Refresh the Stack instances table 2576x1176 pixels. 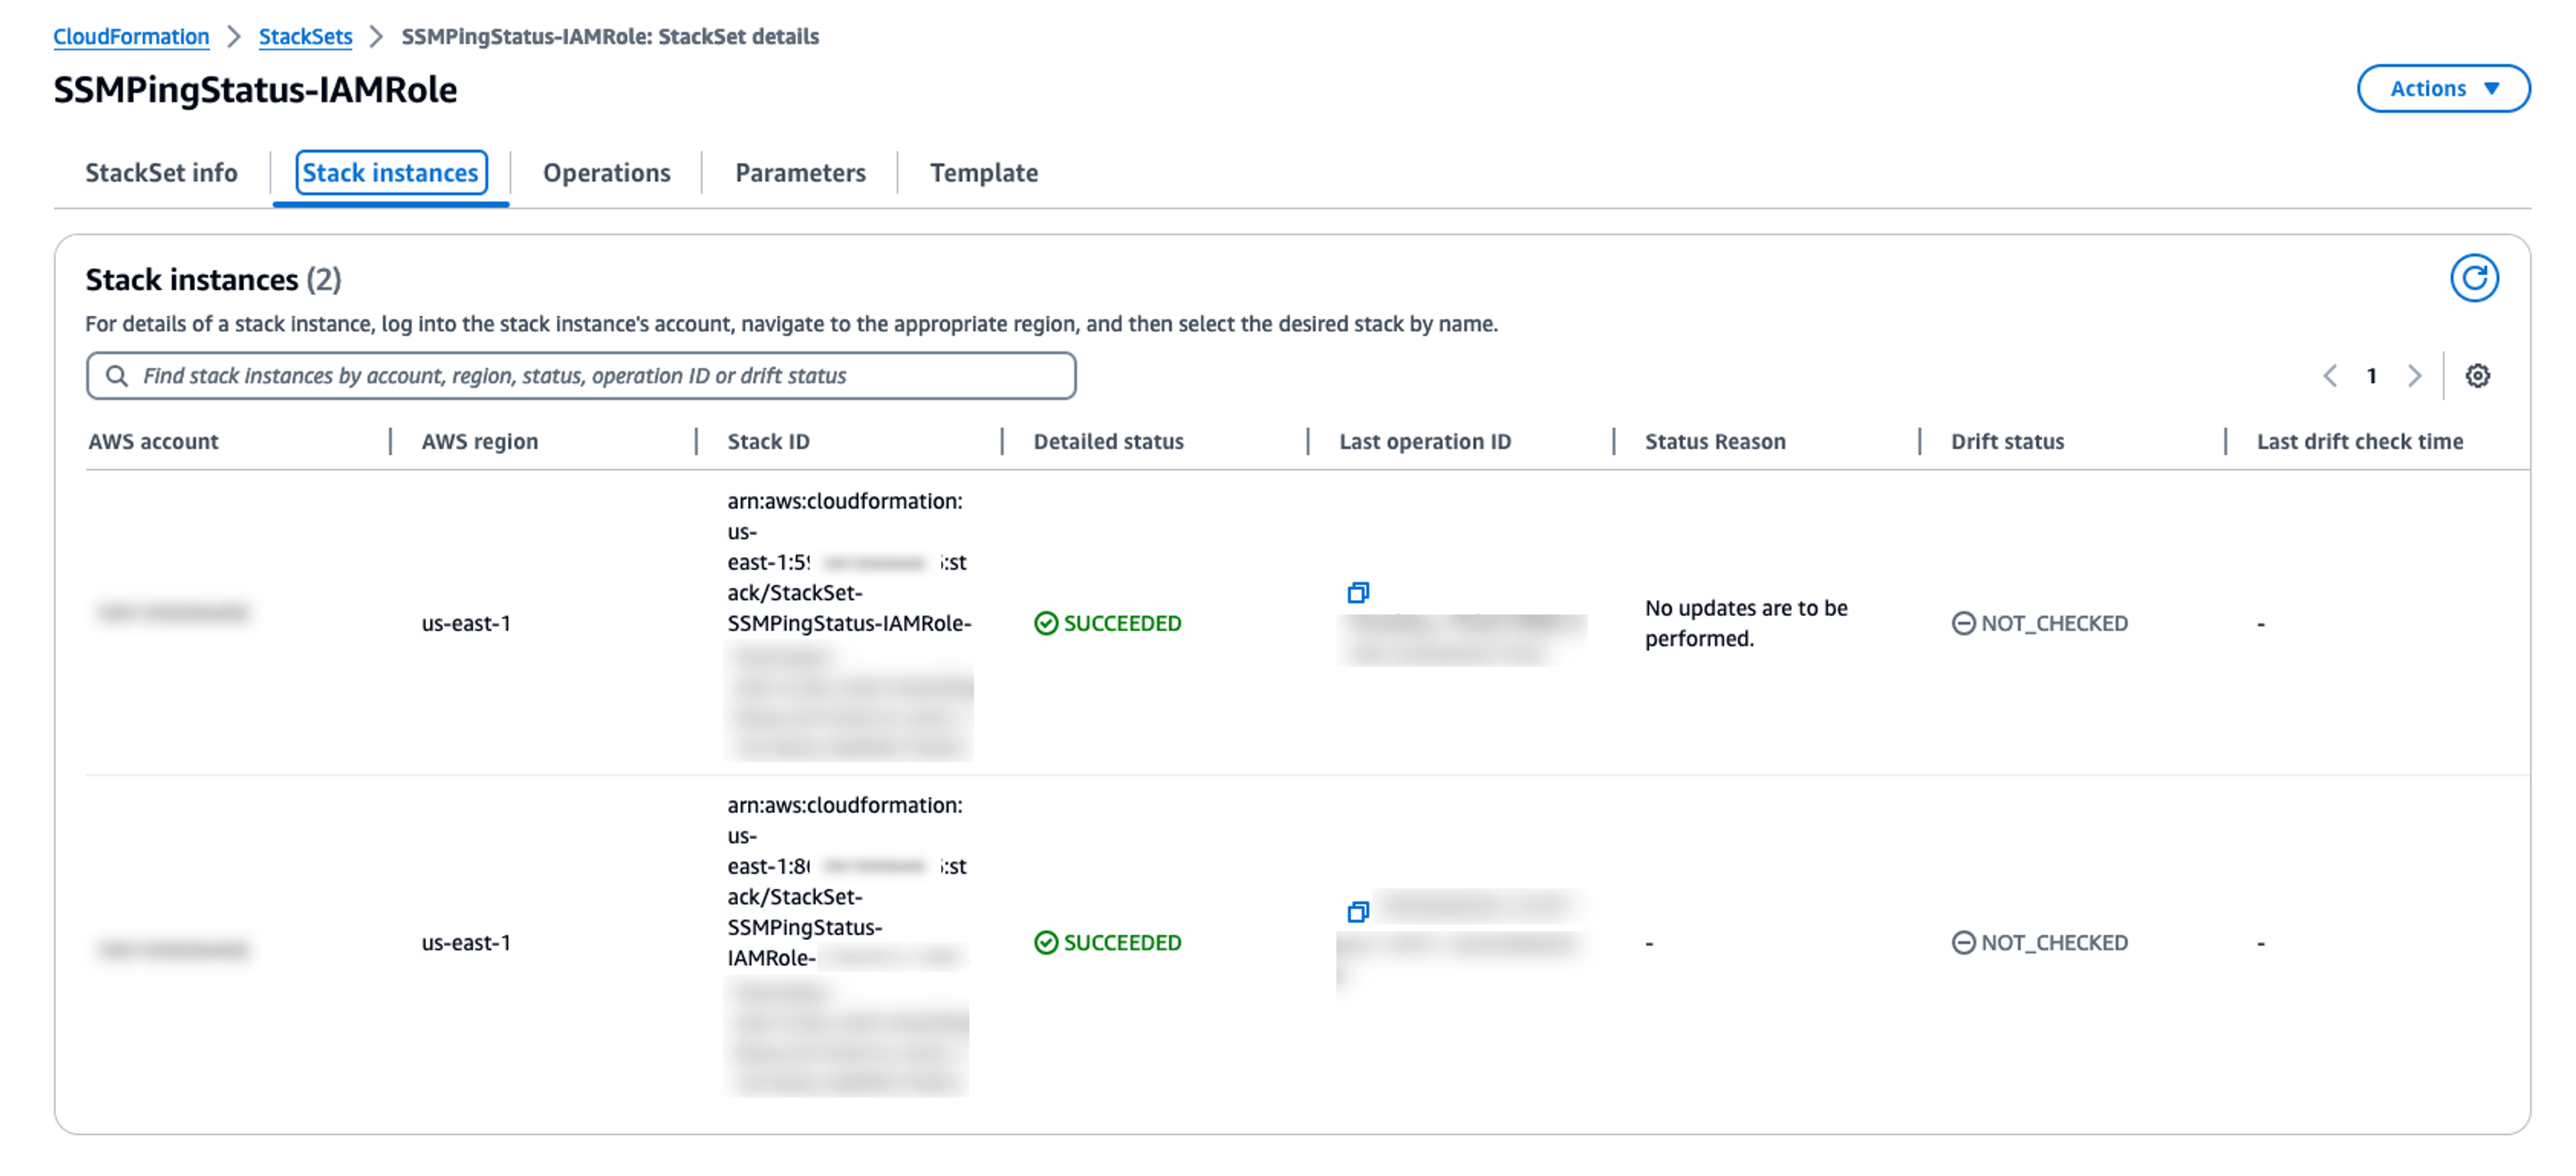[x=2477, y=278]
